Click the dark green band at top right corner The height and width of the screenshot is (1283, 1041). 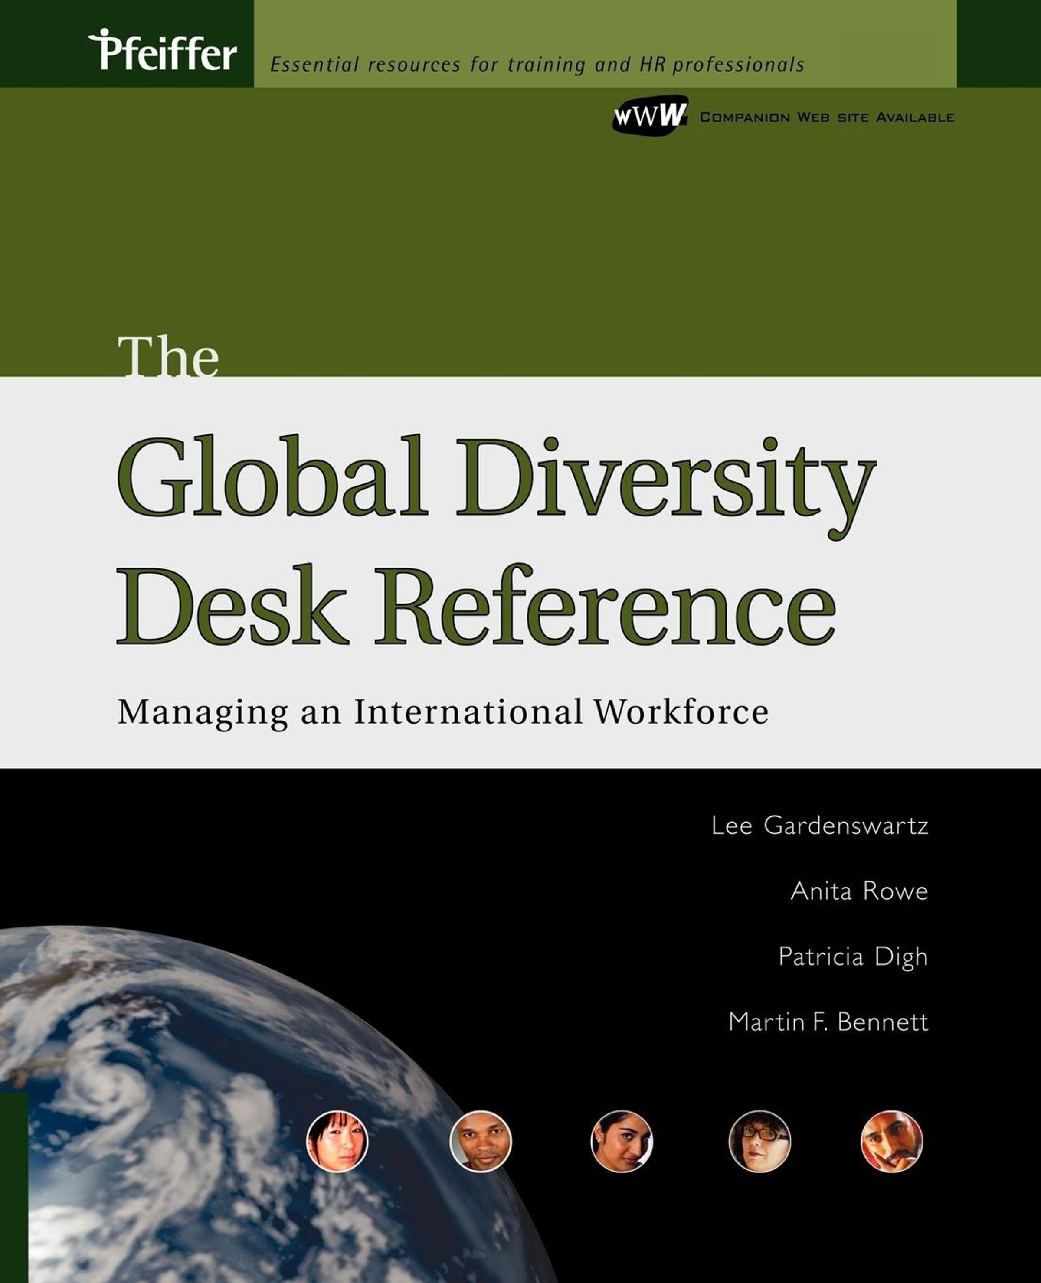point(998,43)
